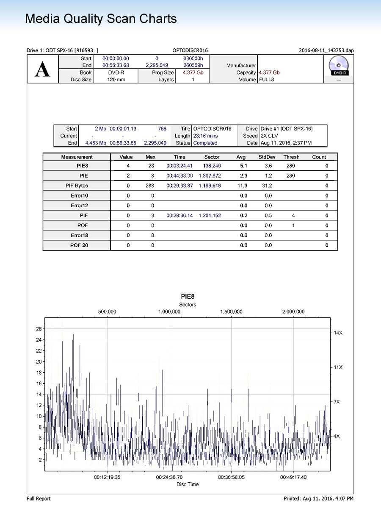Select the Prog Size 4.377 Gb value
Viewport: 381px width, 517px height.
pos(193,72)
